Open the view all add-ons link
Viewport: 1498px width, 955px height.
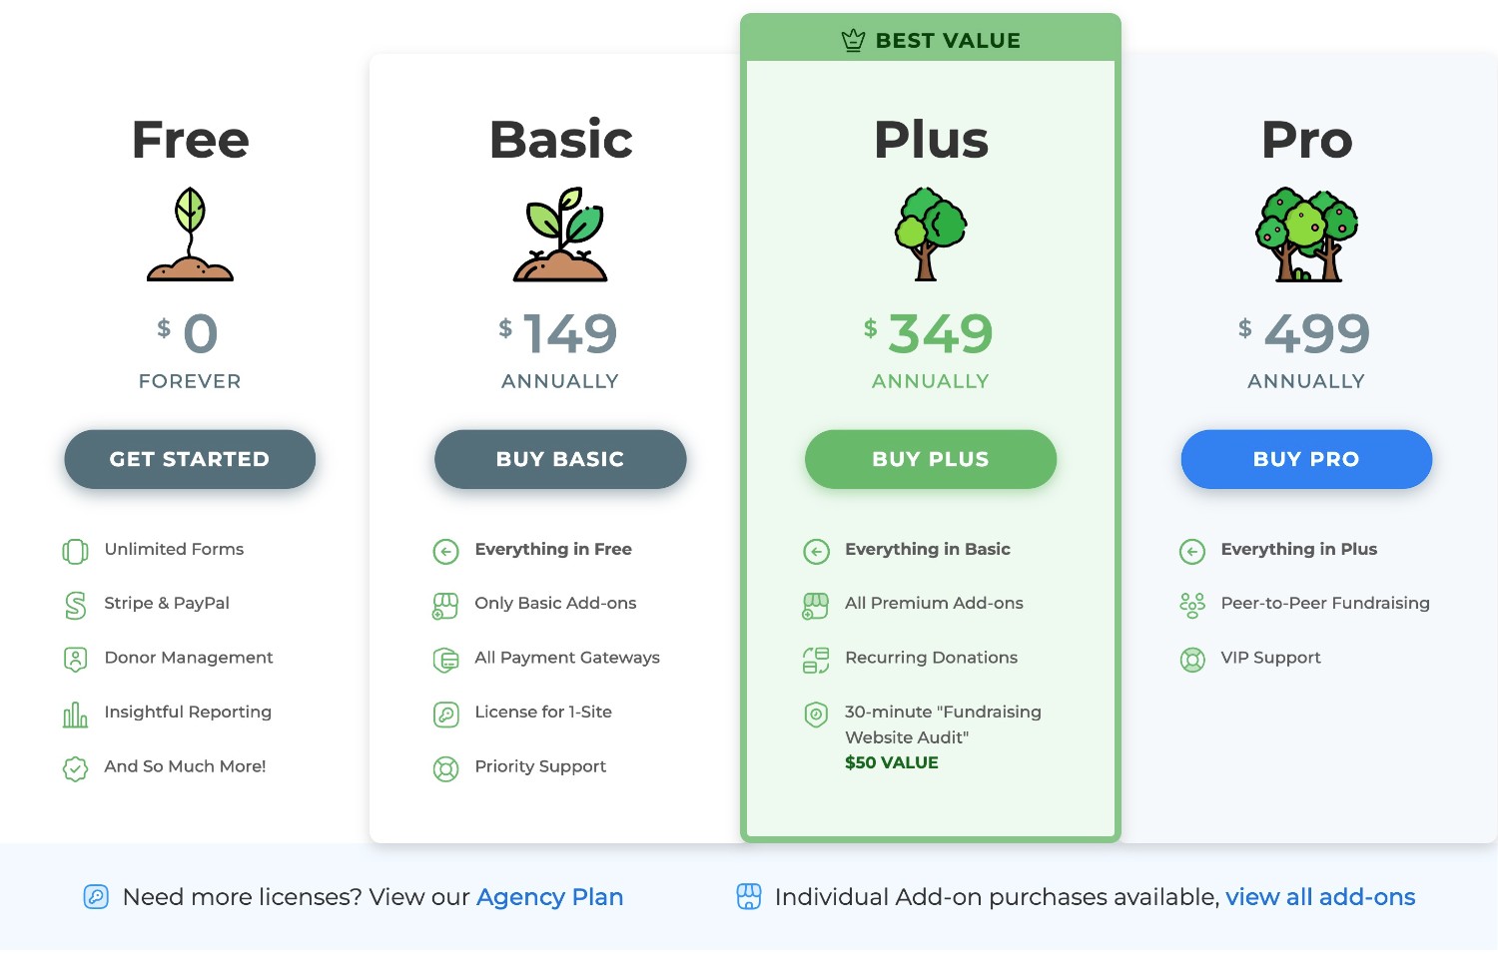tap(1320, 897)
